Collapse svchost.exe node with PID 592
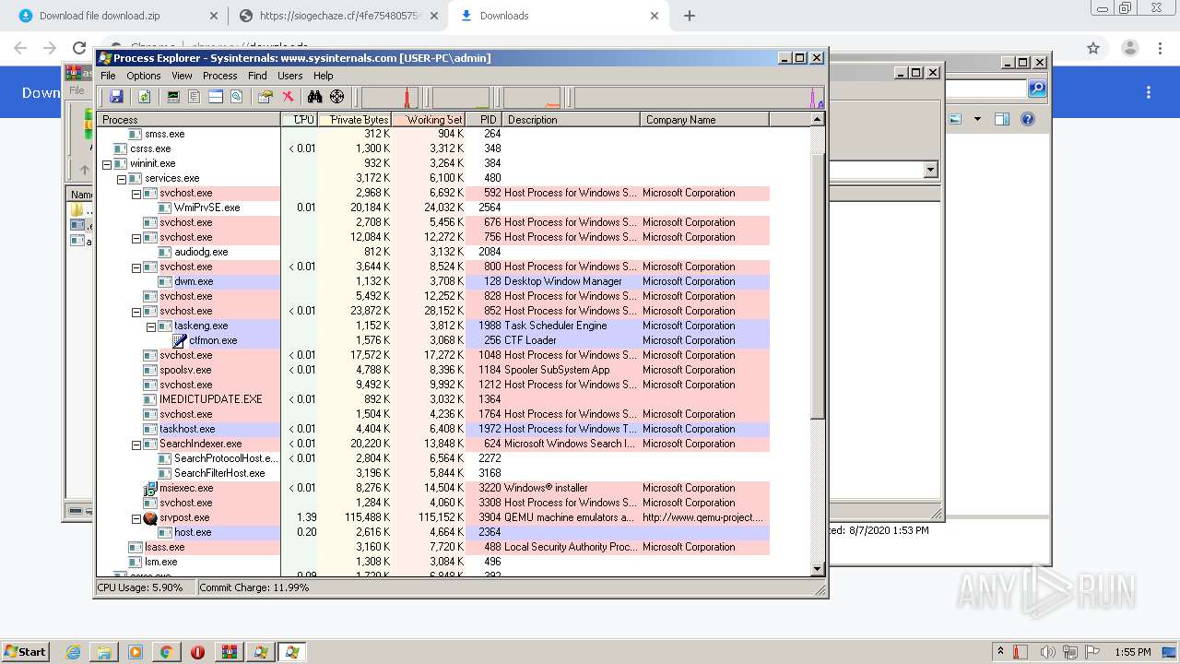Screen dimensions: 1180x664 136,194
